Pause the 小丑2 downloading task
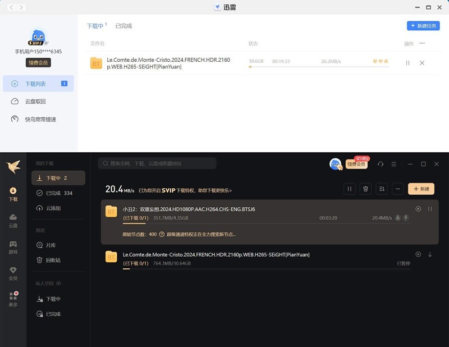 (x=429, y=209)
